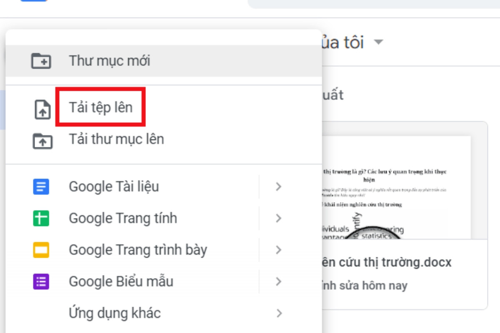Screen dimensions: 500x333
Task: Click the purple Google Biểu mẫu icon
Action: (41, 281)
